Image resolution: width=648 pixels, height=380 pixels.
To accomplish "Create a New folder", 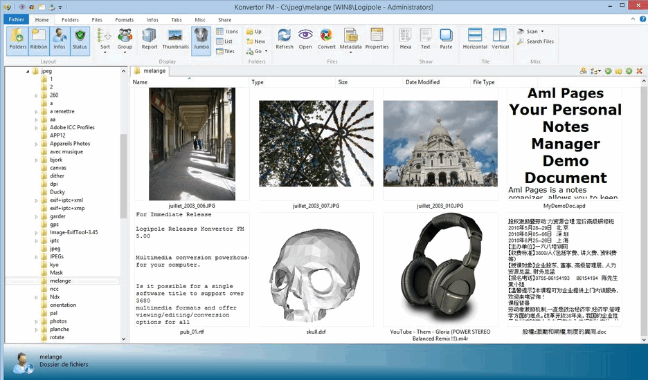I will click(x=256, y=41).
